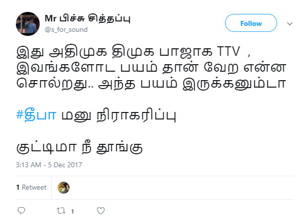Expand the tweet options chevron menu
298x224 pixels.
[x=290, y=24]
